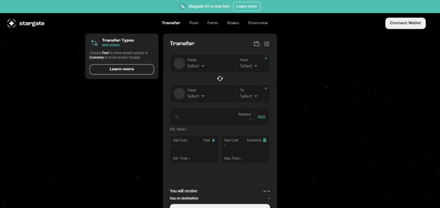Open the Farm tab

tap(212, 23)
